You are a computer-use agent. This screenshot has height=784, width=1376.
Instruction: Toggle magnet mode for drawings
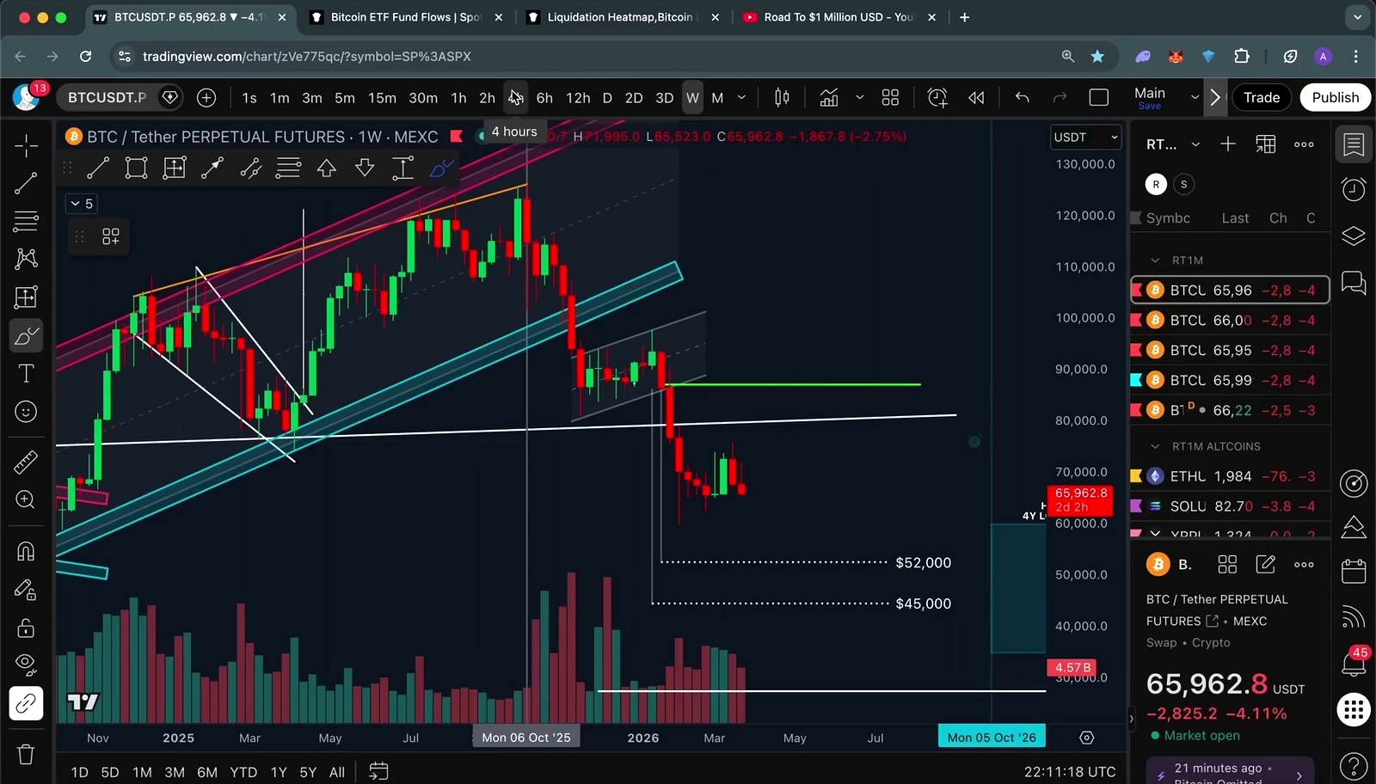coord(26,551)
